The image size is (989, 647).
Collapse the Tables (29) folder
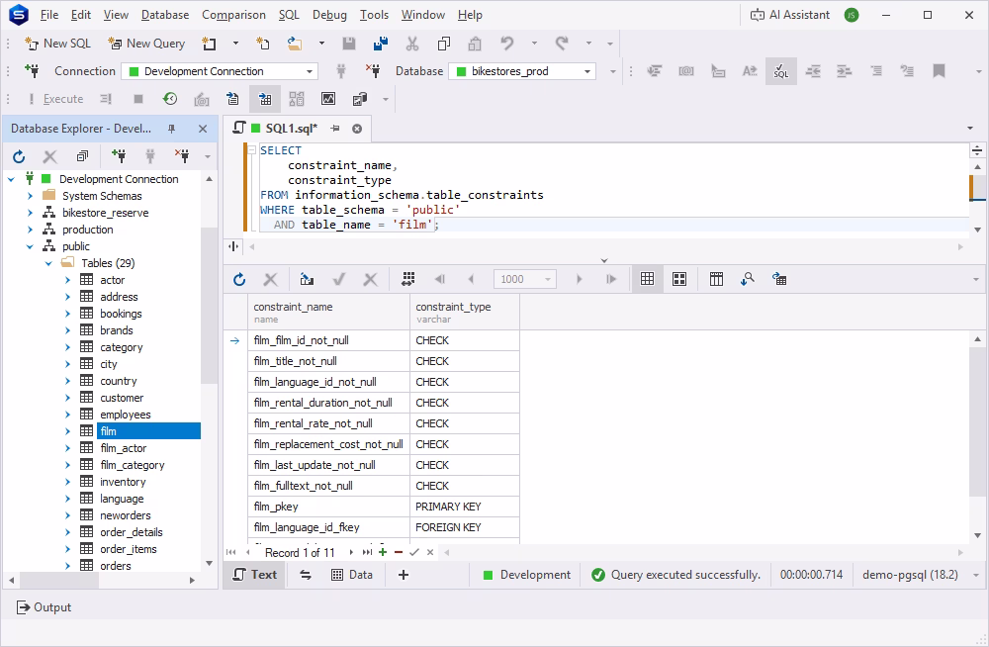(x=48, y=263)
